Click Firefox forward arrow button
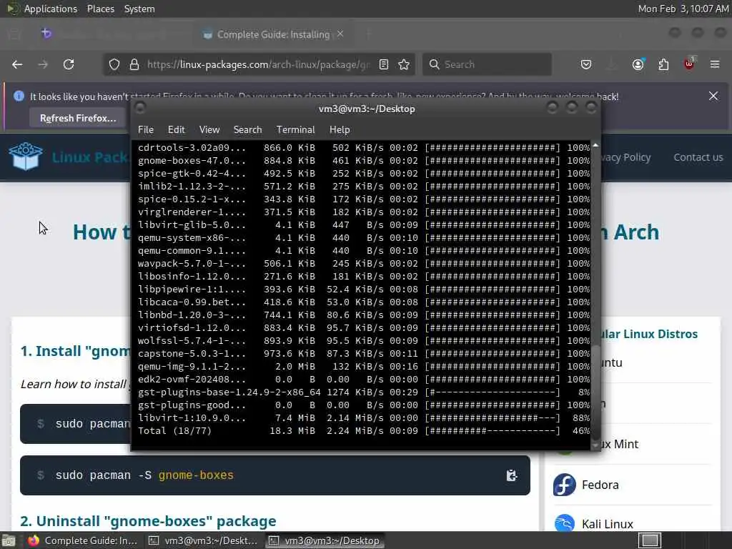732x549 pixels. 43,64
